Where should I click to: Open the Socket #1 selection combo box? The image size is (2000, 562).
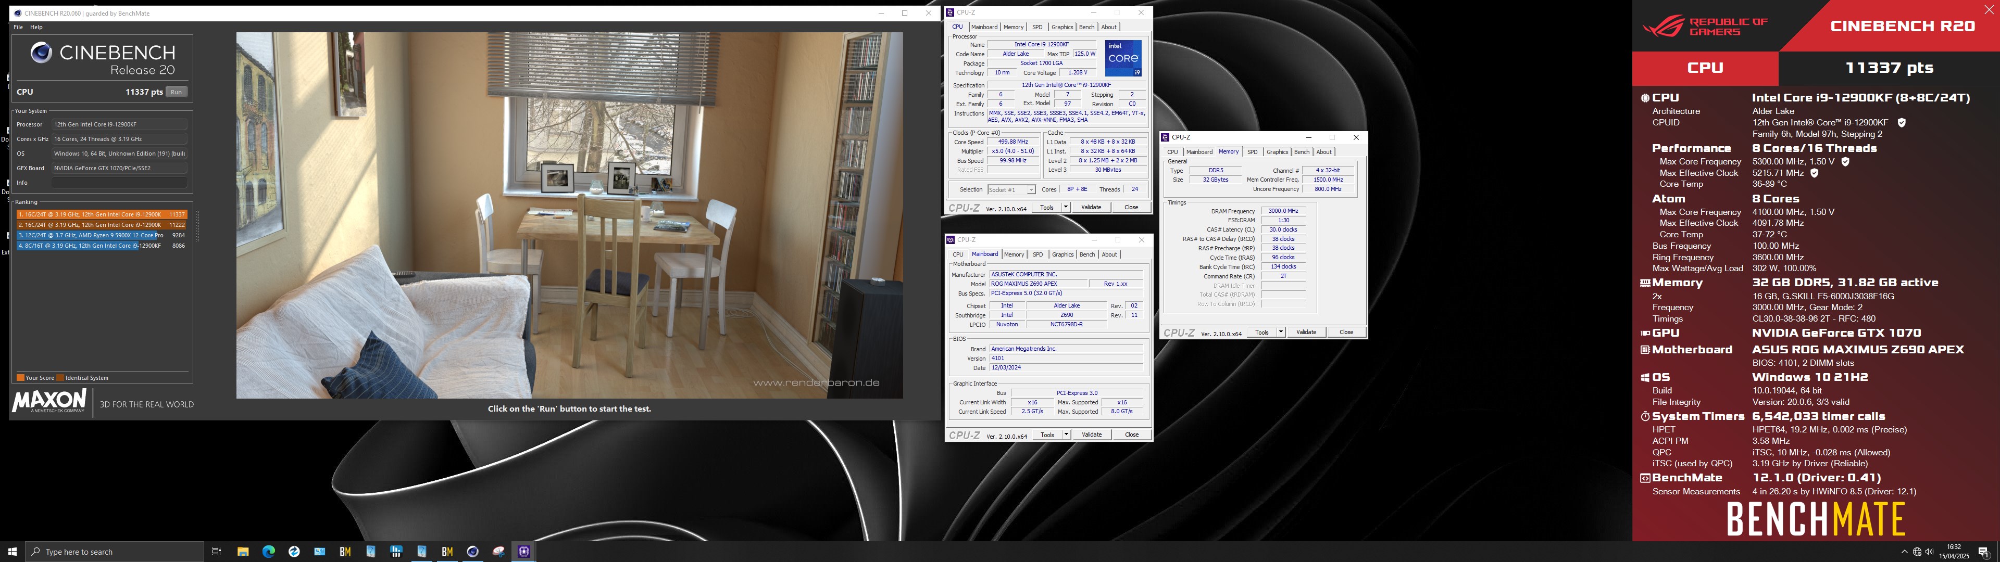pos(1011,189)
